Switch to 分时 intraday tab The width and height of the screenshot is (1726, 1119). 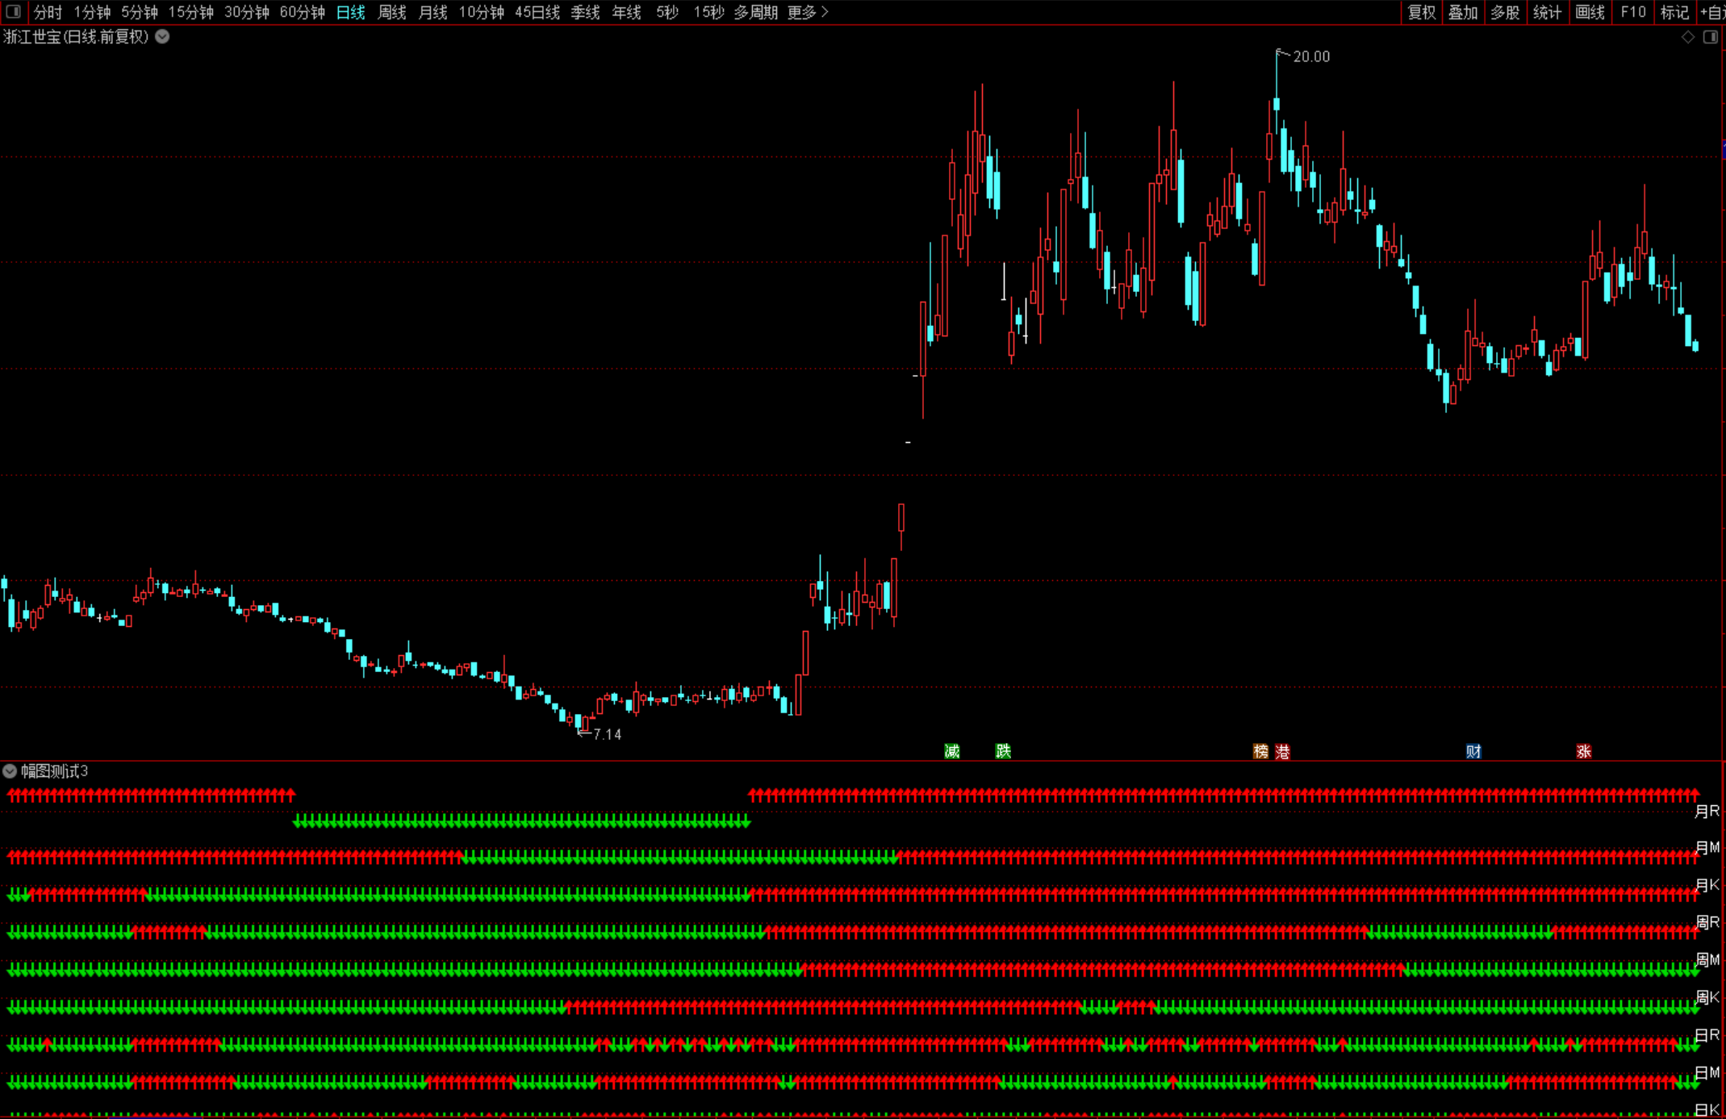click(48, 12)
